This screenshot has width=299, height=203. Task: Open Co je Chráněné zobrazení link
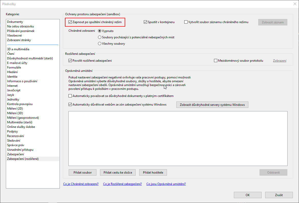coord(81,184)
